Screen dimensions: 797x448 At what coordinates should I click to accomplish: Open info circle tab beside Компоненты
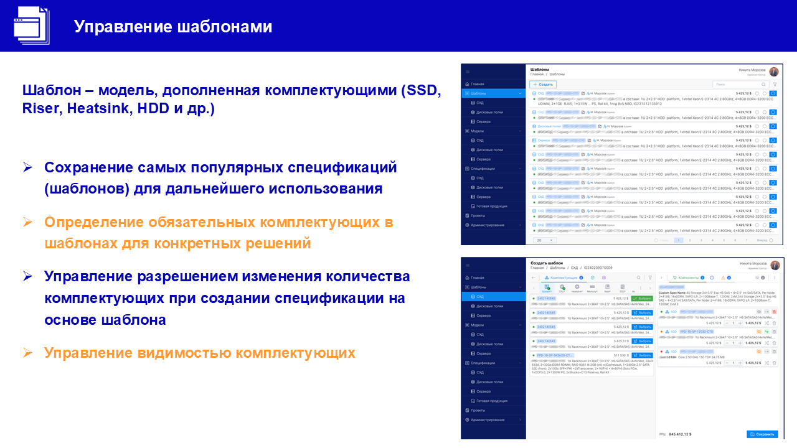click(712, 278)
